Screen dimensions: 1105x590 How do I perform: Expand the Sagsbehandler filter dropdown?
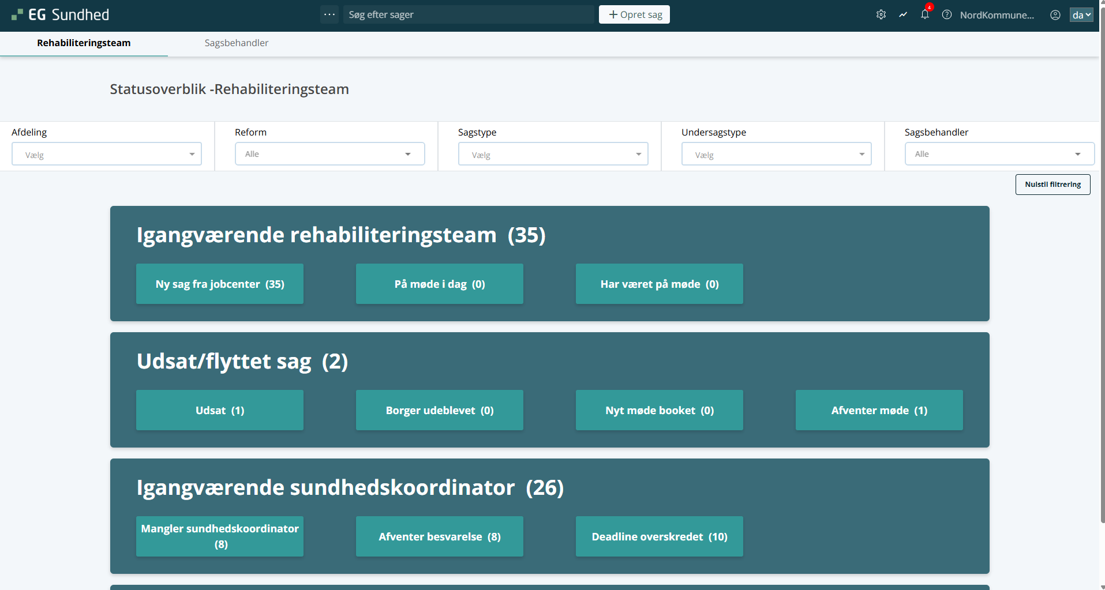point(999,154)
